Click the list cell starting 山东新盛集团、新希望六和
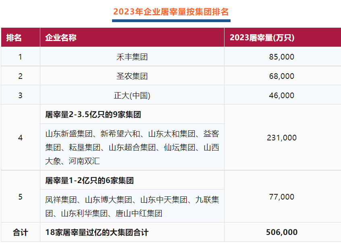Viewport: 341px width, 243px height. pos(132,147)
